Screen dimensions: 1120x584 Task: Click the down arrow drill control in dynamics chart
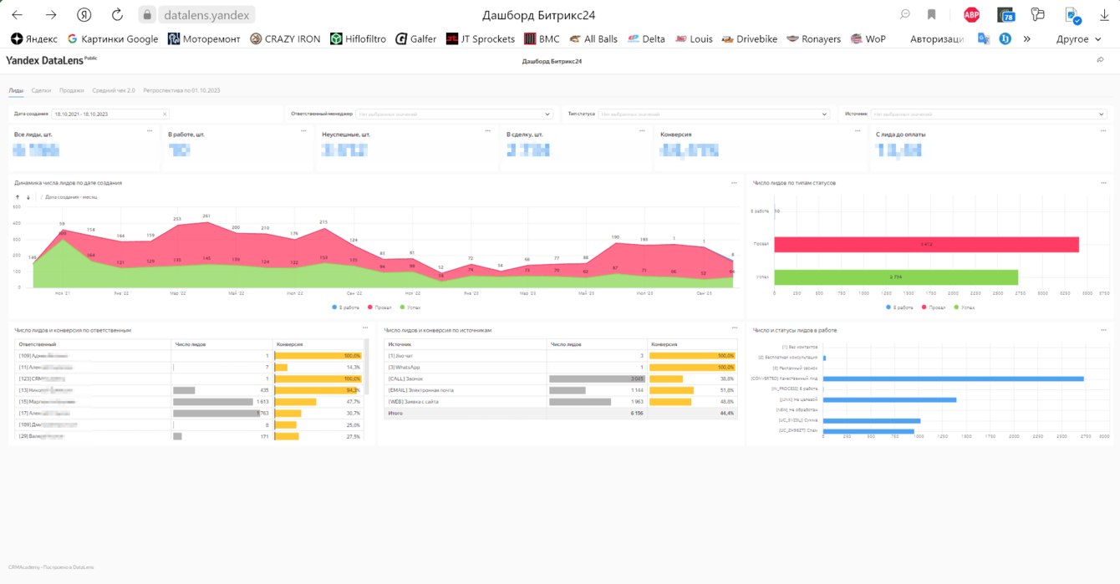[28, 197]
